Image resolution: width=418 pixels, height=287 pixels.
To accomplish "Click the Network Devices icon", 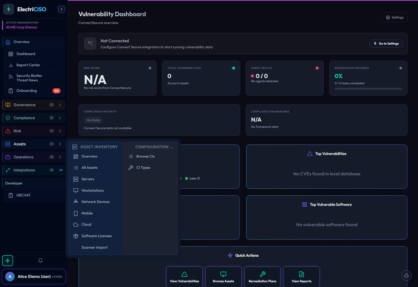I will [x=76, y=201].
